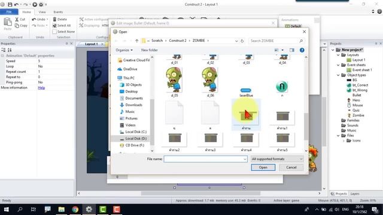Open the address bar history dropdown
This screenshot has height=215, width=383.
236,41
